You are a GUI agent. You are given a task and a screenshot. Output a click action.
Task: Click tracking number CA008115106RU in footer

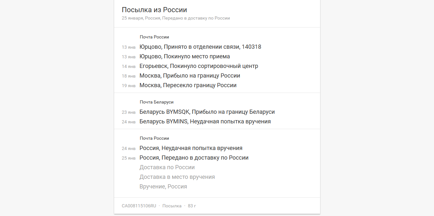139,206
